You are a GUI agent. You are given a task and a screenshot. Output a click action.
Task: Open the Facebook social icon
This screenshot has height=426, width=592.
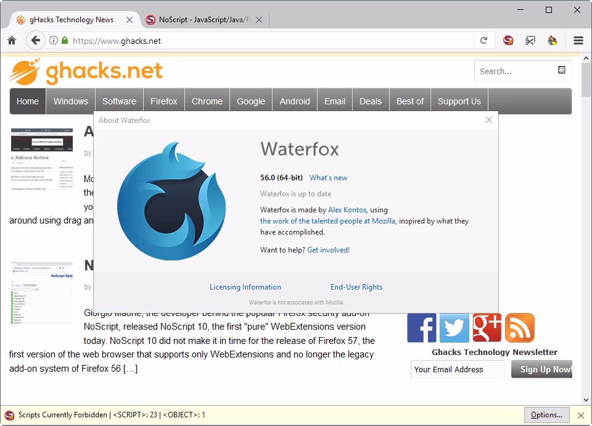point(422,328)
